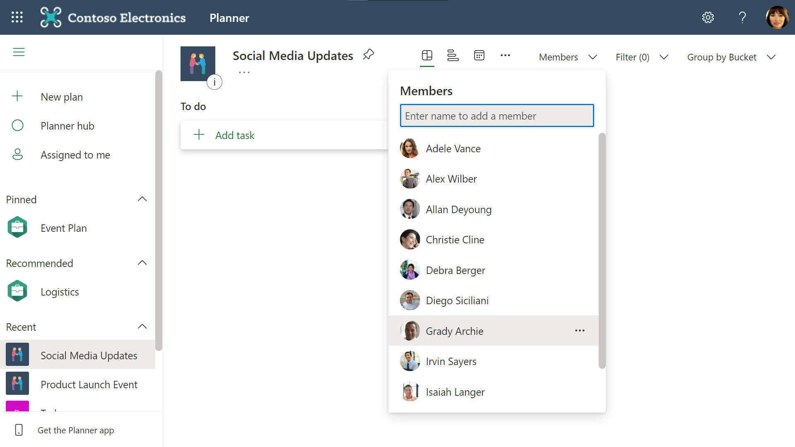Open ellipsis below plan title

coord(244,72)
